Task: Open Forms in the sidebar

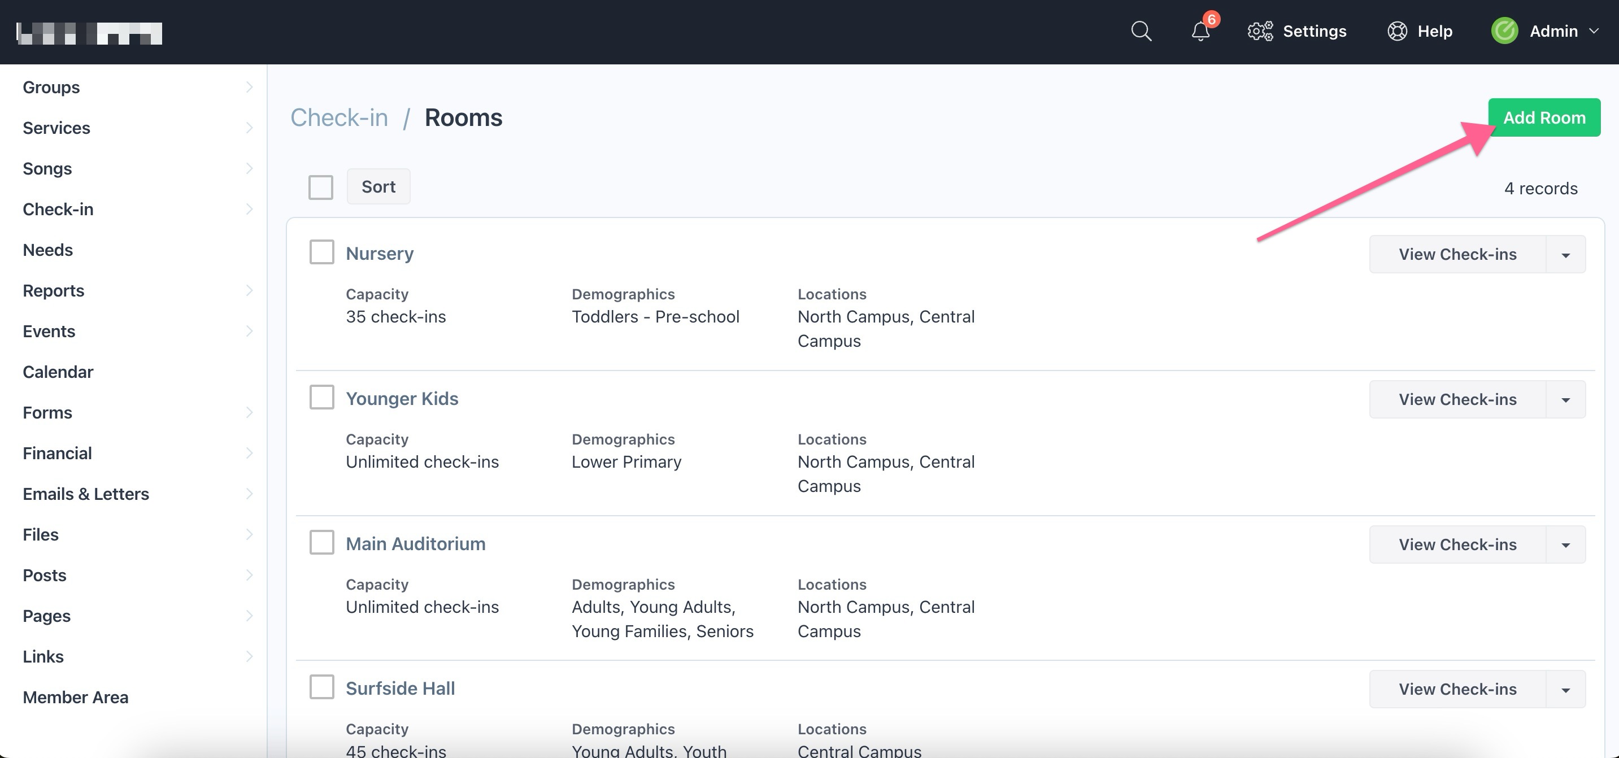Action: (47, 412)
